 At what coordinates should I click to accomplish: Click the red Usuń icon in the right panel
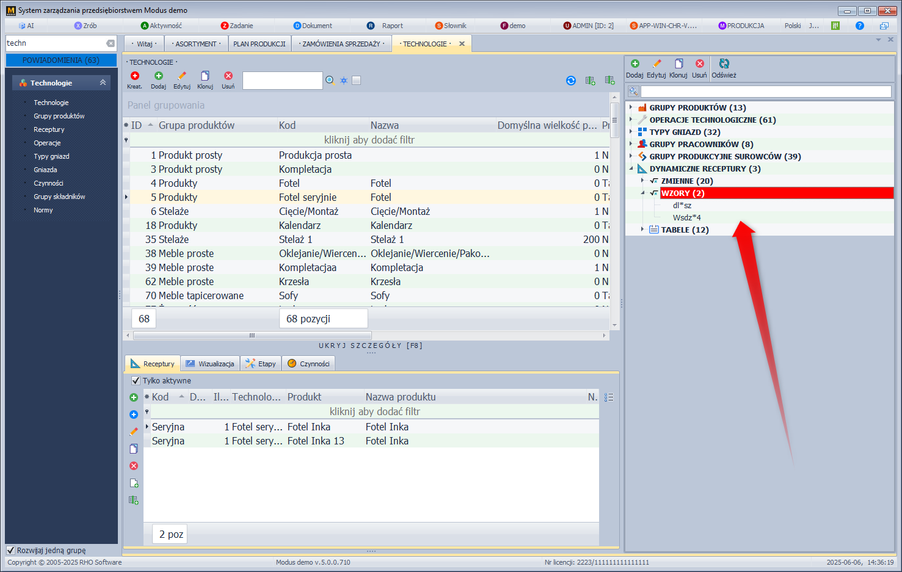699,64
